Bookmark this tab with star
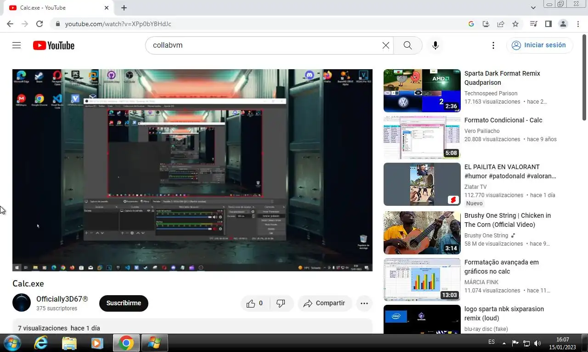The height and width of the screenshot is (352, 588). click(x=515, y=24)
